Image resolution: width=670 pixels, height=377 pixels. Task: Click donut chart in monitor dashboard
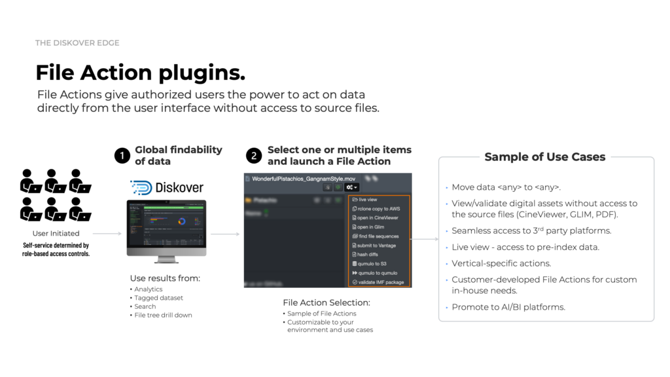(182, 221)
